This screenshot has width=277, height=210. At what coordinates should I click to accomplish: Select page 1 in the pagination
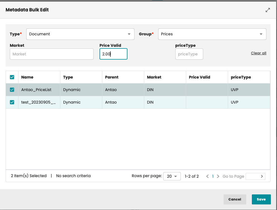click(x=213, y=176)
